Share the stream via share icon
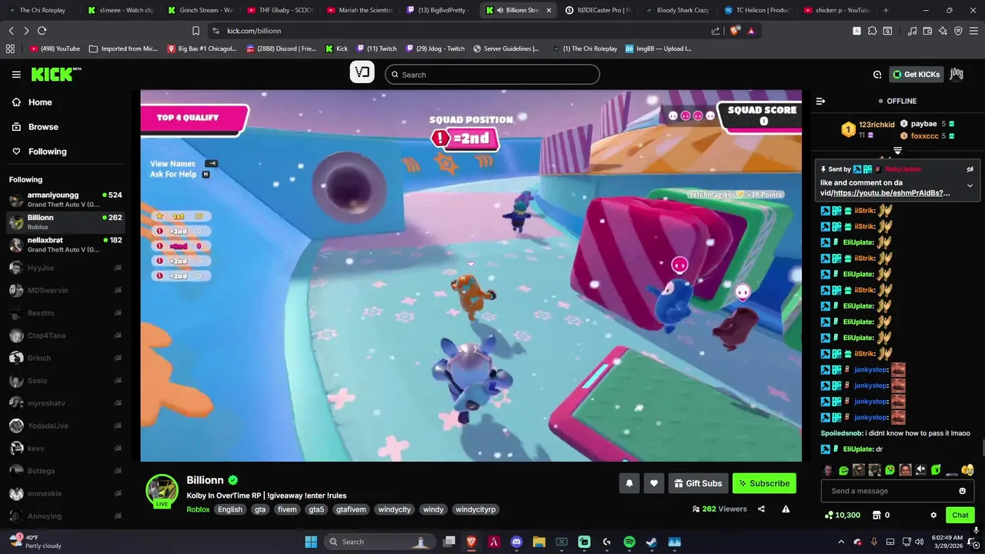The image size is (985, 554). click(761, 509)
